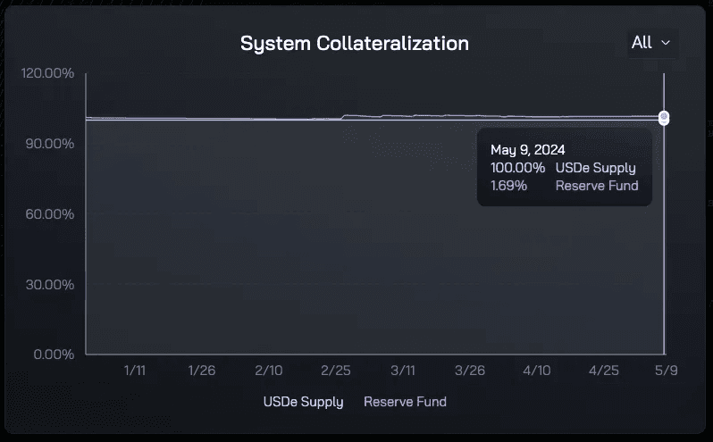Click the 90.00% y-axis label
The height and width of the screenshot is (442, 713).
click(x=50, y=144)
